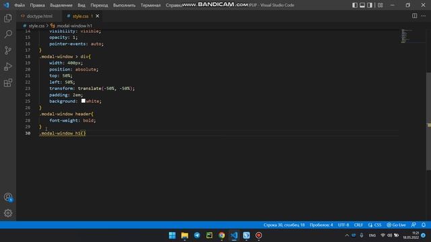This screenshot has height=242, width=431.
Task: Open the editor More Actions ellipsis menu
Action: (424, 16)
